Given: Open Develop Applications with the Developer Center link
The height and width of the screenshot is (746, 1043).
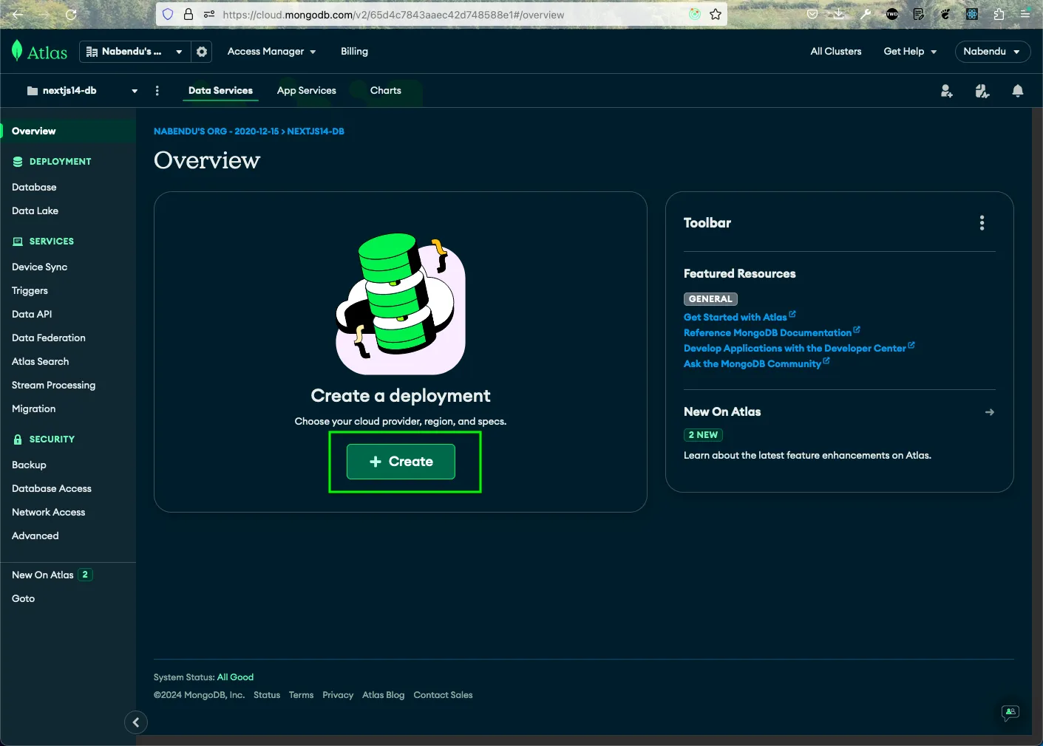Looking at the screenshot, I should pos(799,348).
